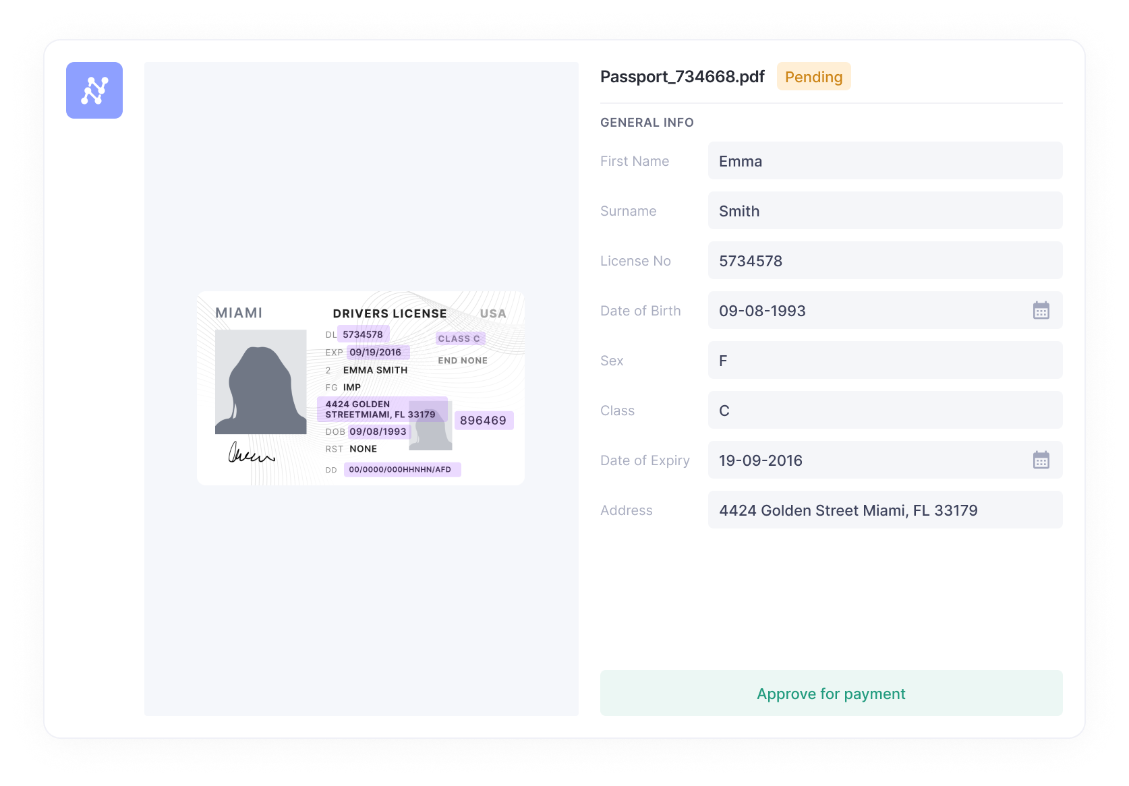
Task: Open the Date of Birth calendar icon
Action: point(1041,311)
